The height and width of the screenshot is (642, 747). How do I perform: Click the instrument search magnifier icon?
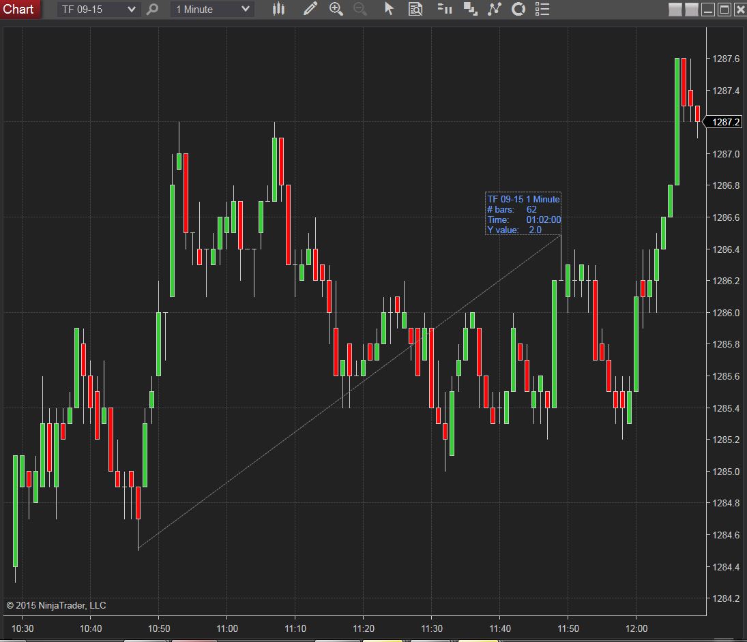[152, 9]
